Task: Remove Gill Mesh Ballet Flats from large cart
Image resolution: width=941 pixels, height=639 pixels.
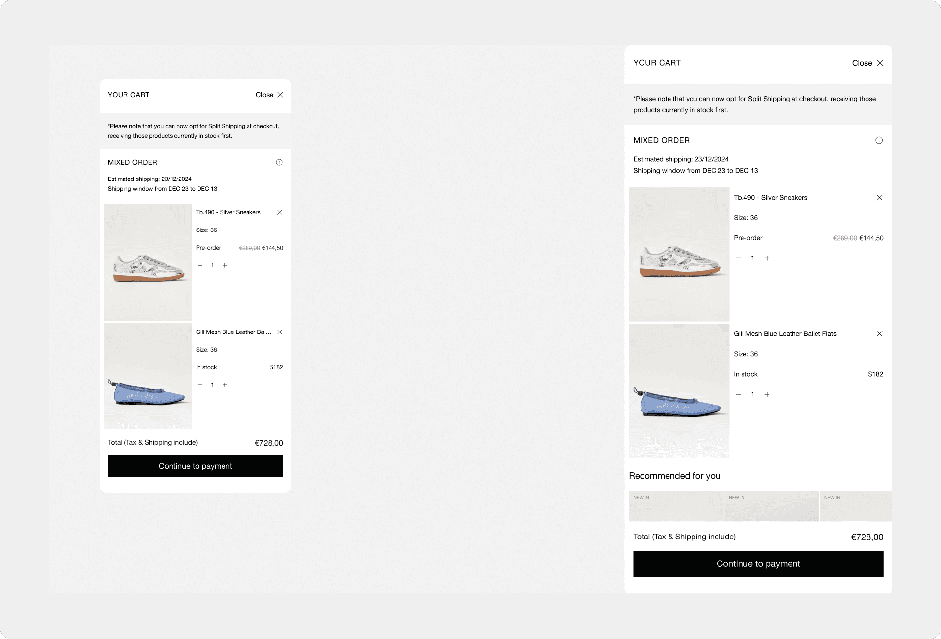Action: point(879,334)
